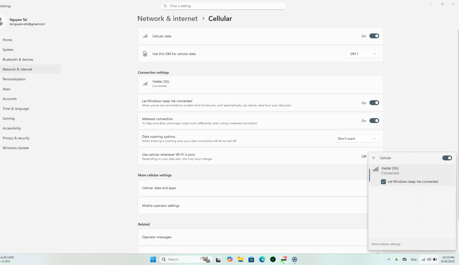Expand the Viettel (5G) connection settings row
The height and width of the screenshot is (265, 459).
pos(260,84)
